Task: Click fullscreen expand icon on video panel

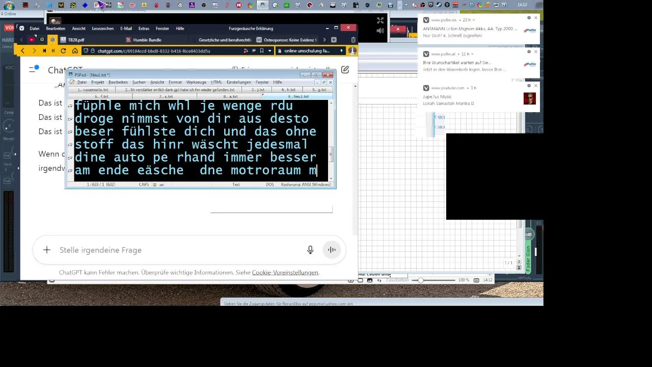Action: [x=380, y=20]
